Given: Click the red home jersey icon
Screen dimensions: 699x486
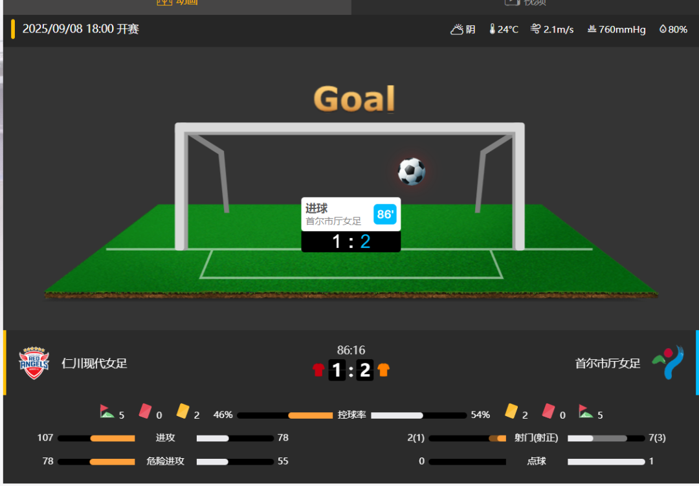Looking at the screenshot, I should pos(318,370).
